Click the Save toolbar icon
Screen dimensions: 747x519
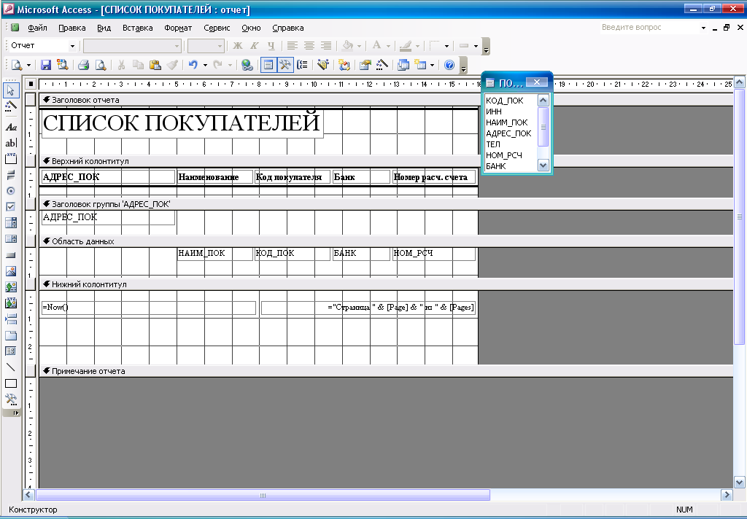(46, 65)
